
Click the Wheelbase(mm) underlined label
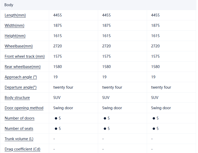tap(19, 46)
